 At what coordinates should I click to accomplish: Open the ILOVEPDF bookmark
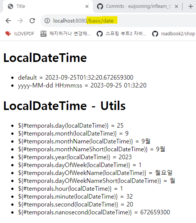[20, 34]
